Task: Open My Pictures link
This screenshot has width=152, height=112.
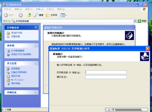Action: click(17, 80)
